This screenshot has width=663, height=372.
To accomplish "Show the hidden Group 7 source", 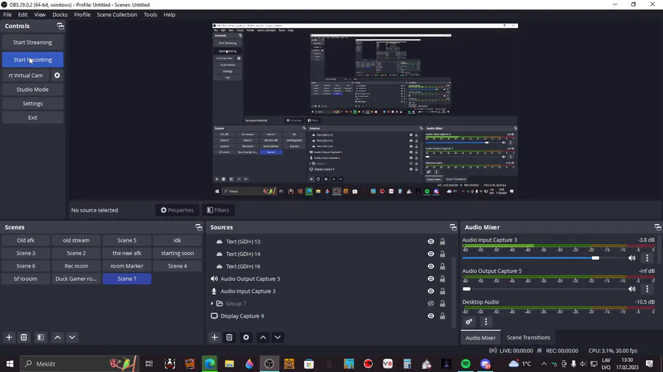I will coord(430,304).
